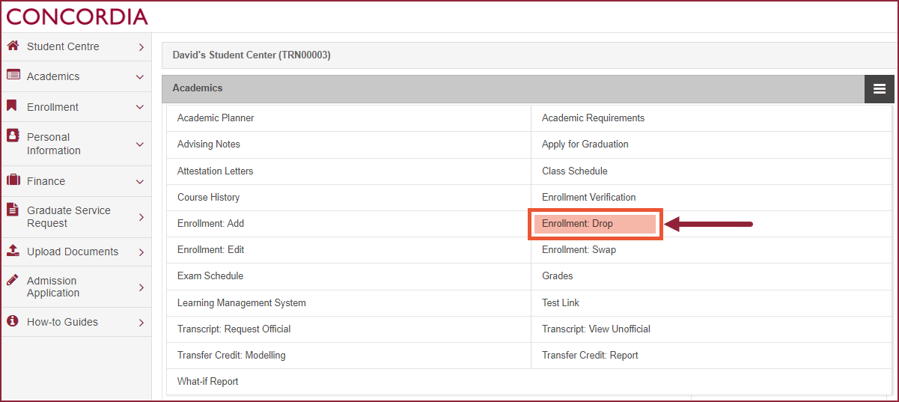
Task: Click the Graduate Service Request document icon
Action: (x=13, y=210)
